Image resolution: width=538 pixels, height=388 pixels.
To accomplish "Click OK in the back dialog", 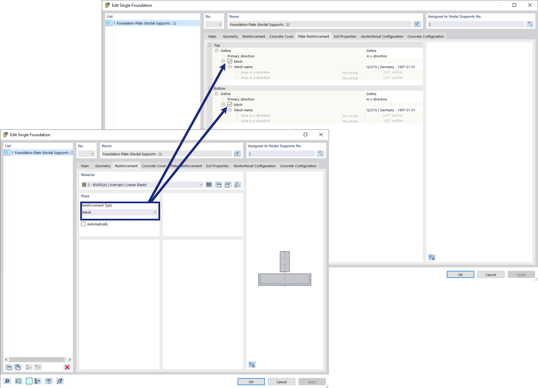I will 460,274.
